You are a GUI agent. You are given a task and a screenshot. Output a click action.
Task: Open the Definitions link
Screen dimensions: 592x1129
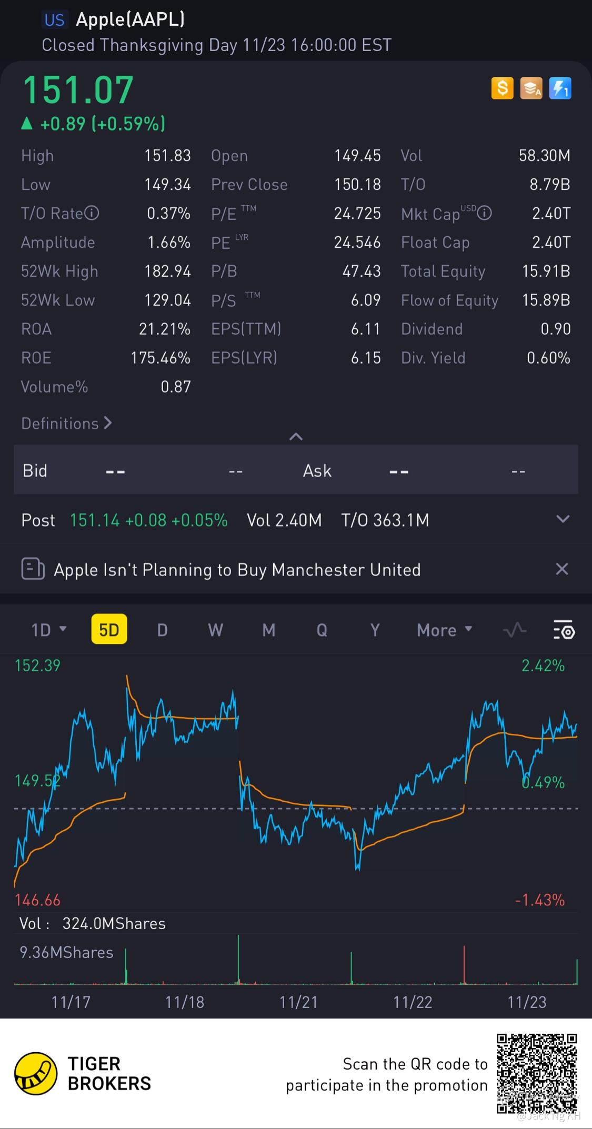(x=66, y=424)
